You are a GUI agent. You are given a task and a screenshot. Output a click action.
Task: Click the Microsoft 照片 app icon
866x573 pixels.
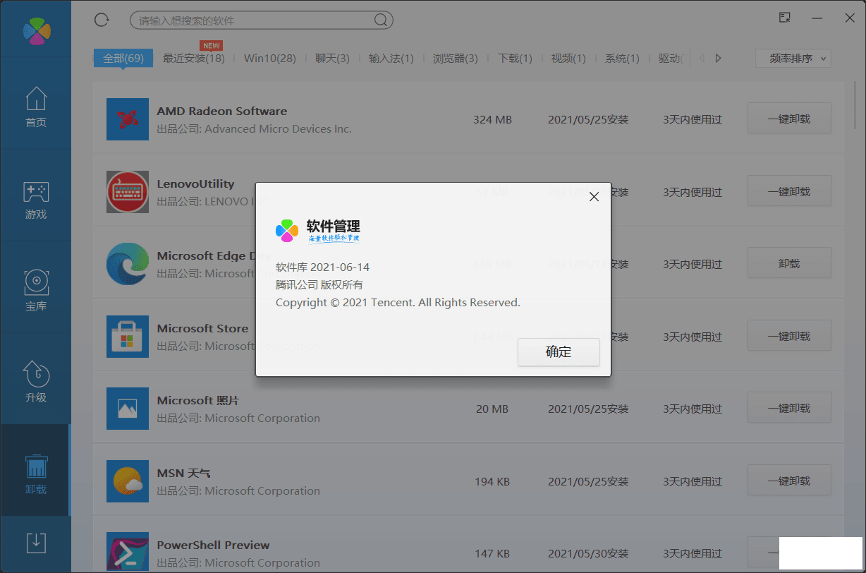pyautogui.click(x=128, y=409)
